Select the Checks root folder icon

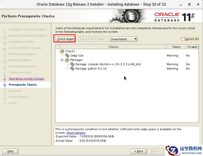coord(62,51)
